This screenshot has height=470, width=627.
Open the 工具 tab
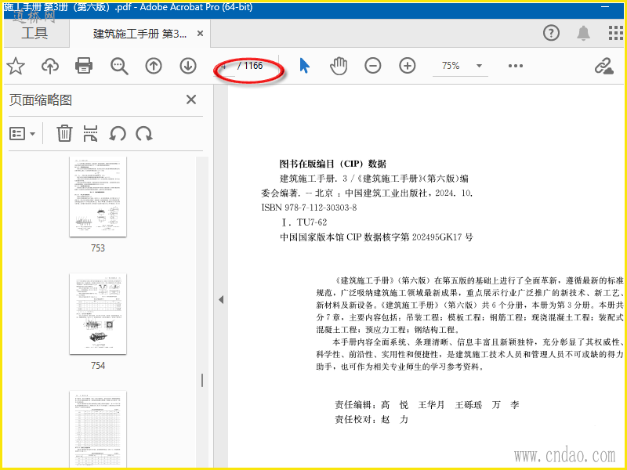[x=34, y=34]
